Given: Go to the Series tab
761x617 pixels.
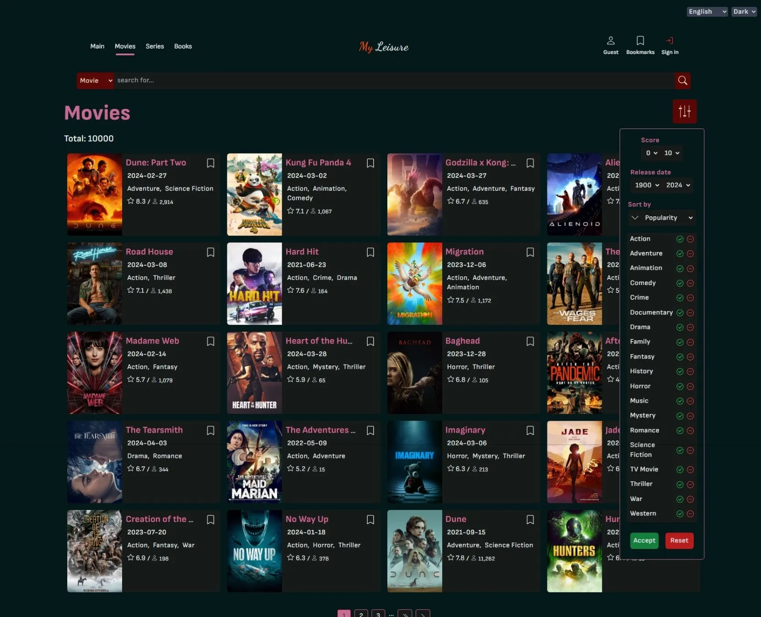Looking at the screenshot, I should click(155, 46).
